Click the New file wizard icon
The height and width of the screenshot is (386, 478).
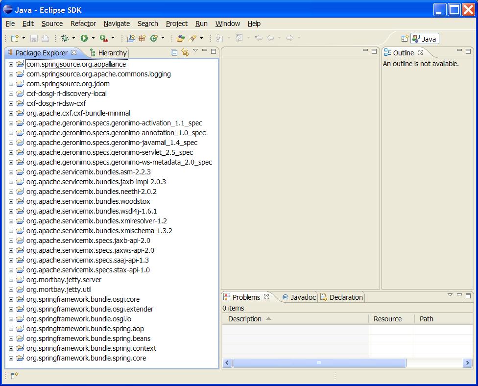[14, 38]
